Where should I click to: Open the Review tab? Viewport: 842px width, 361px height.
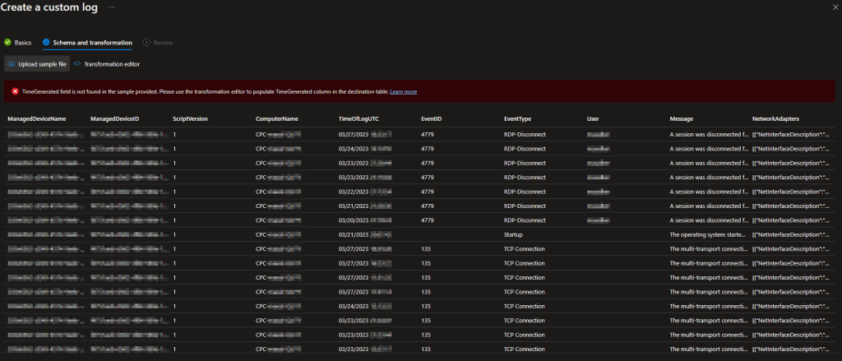coord(164,42)
